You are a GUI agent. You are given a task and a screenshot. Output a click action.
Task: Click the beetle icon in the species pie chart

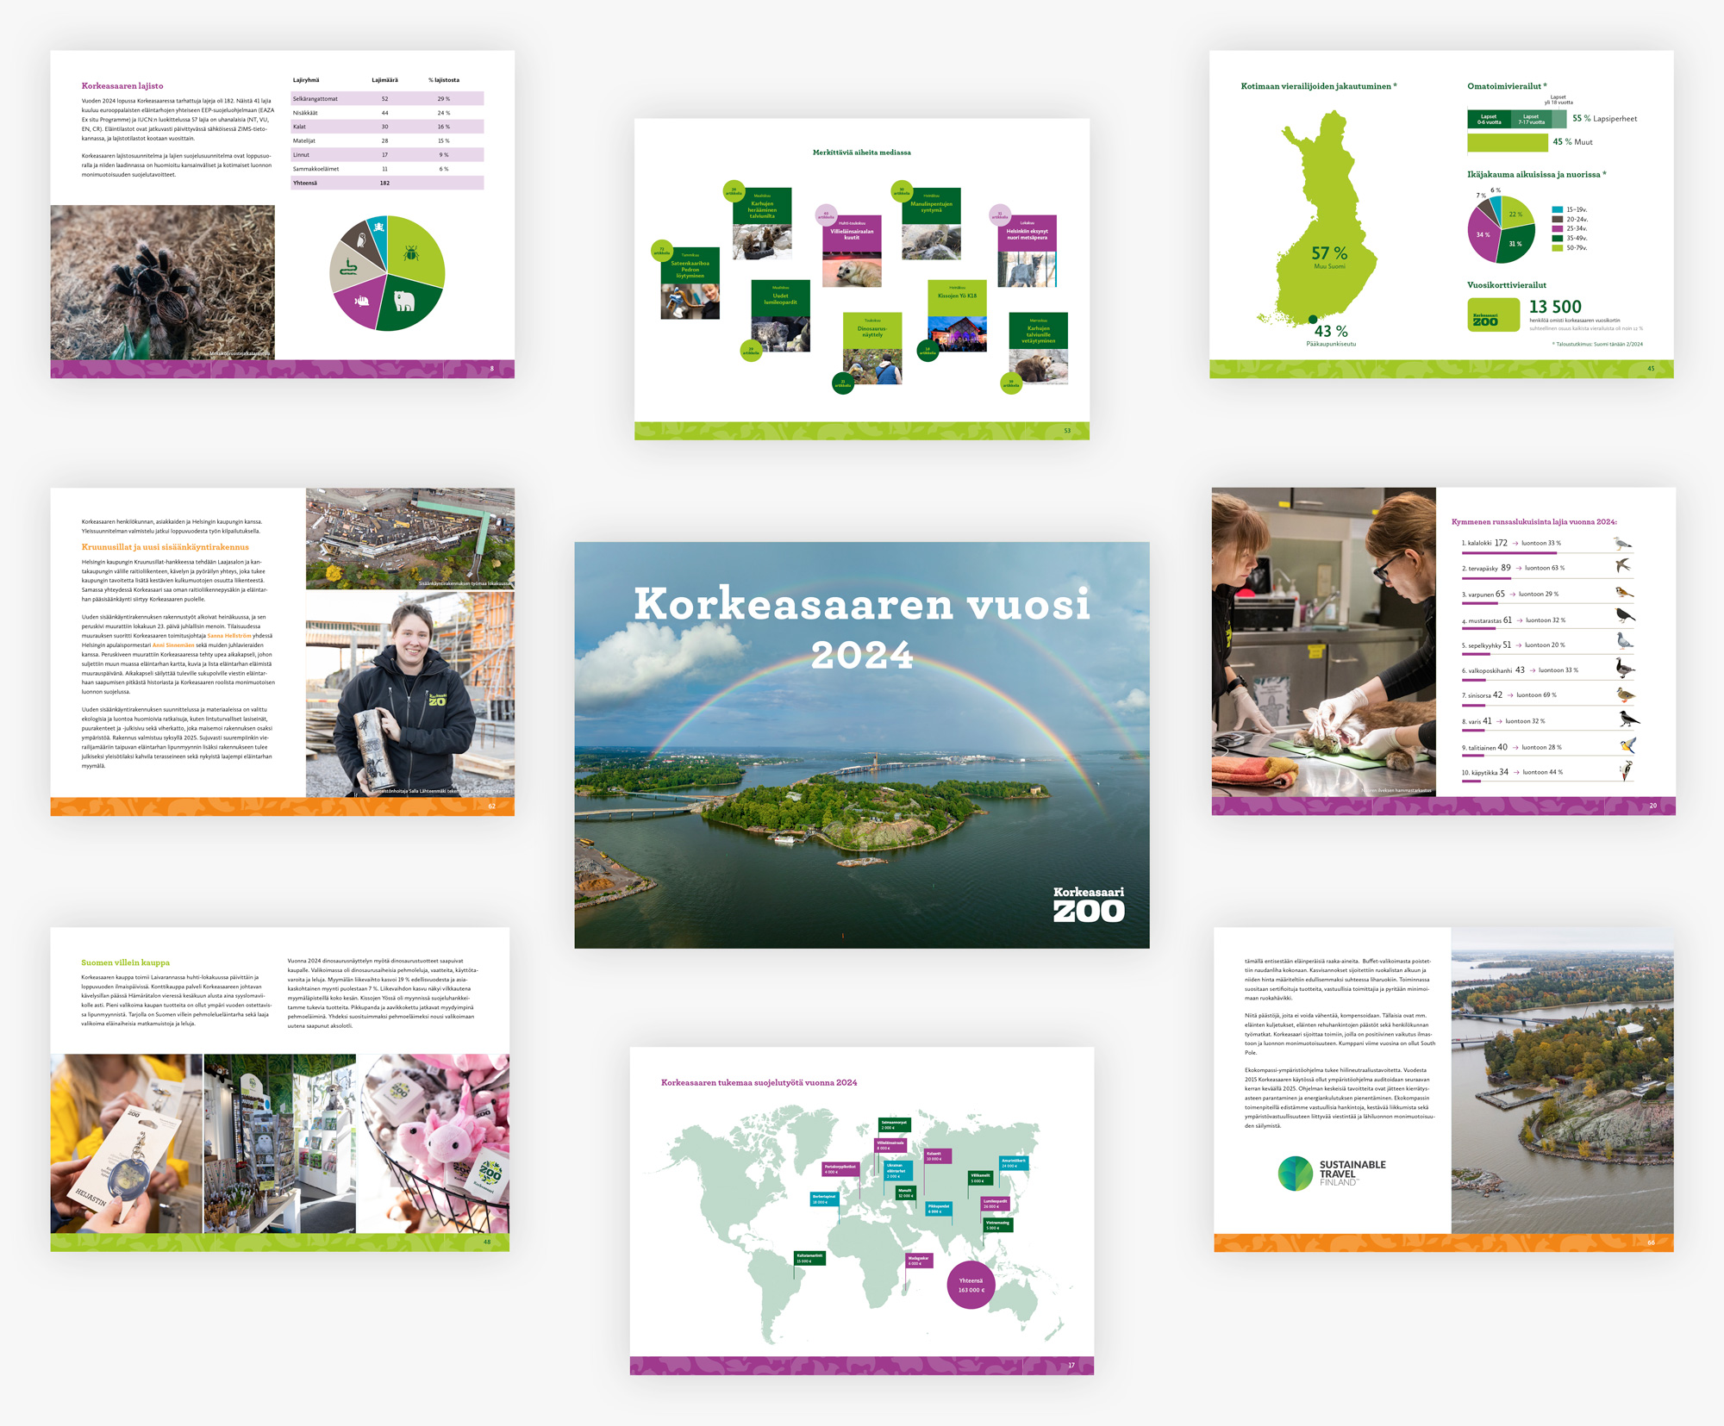coord(411,255)
